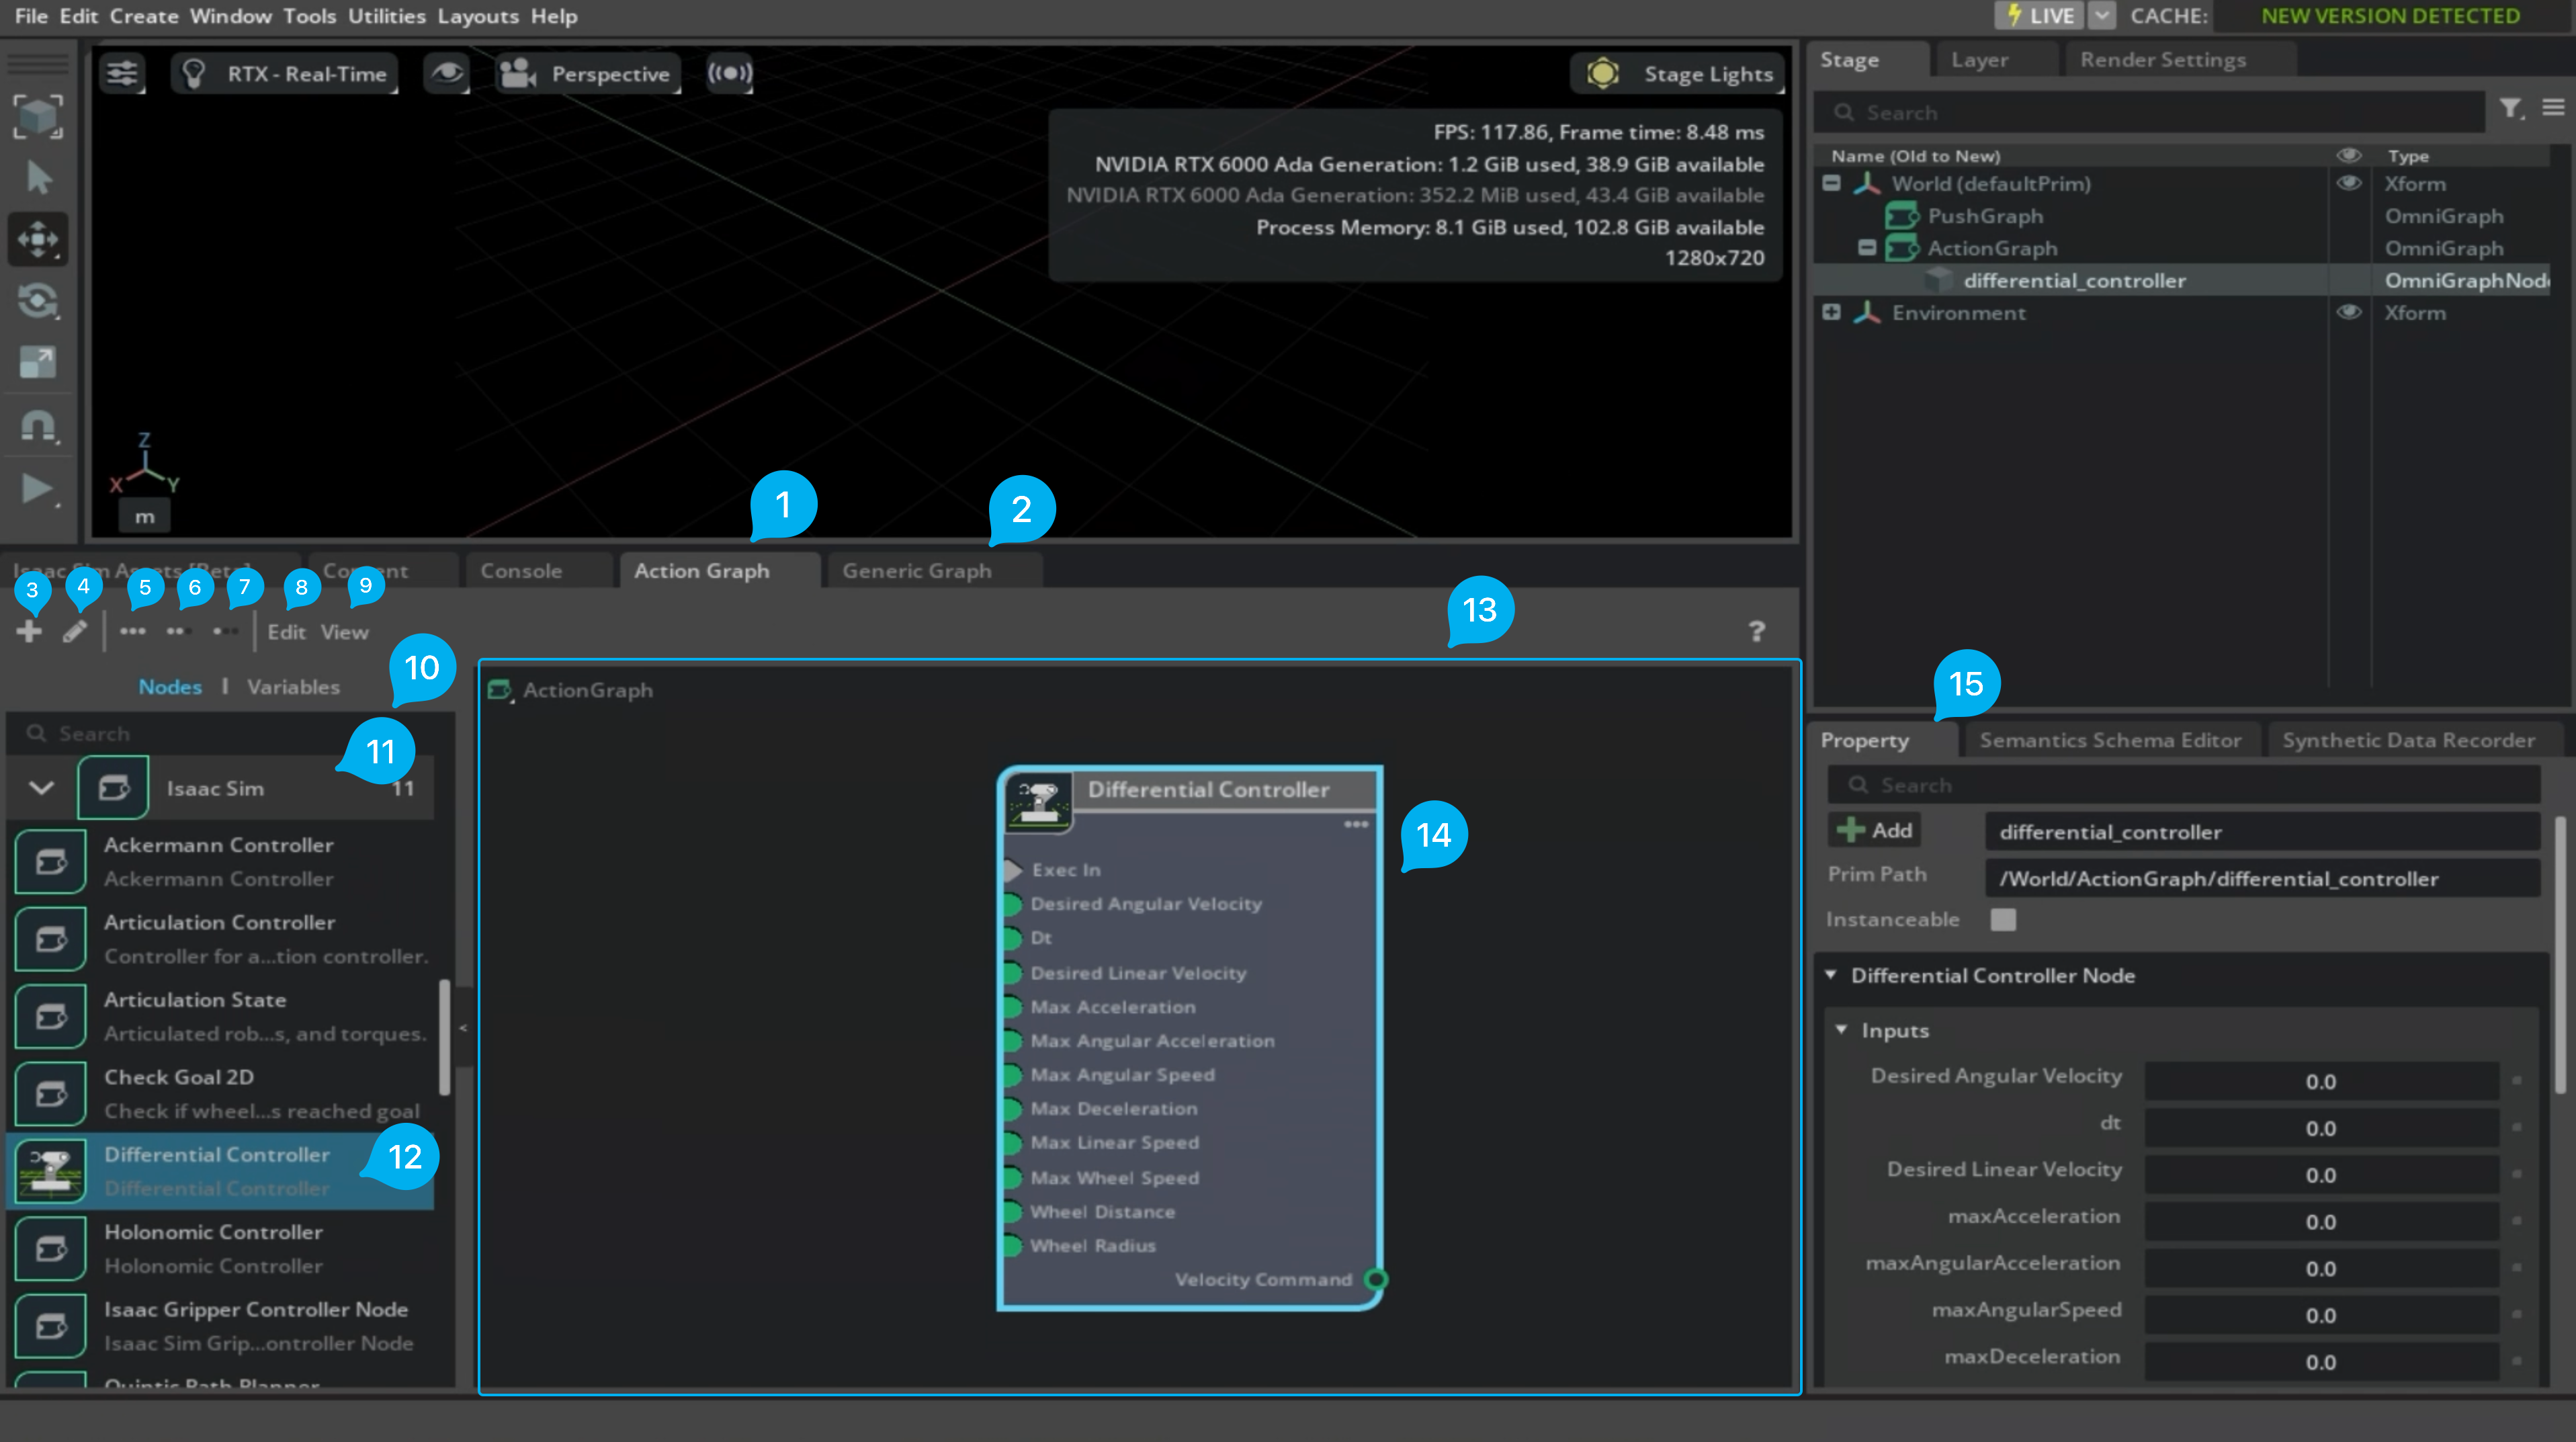Click the Differential Controller node three-dots expander
This screenshot has height=1442, width=2576.
pos(1356,824)
